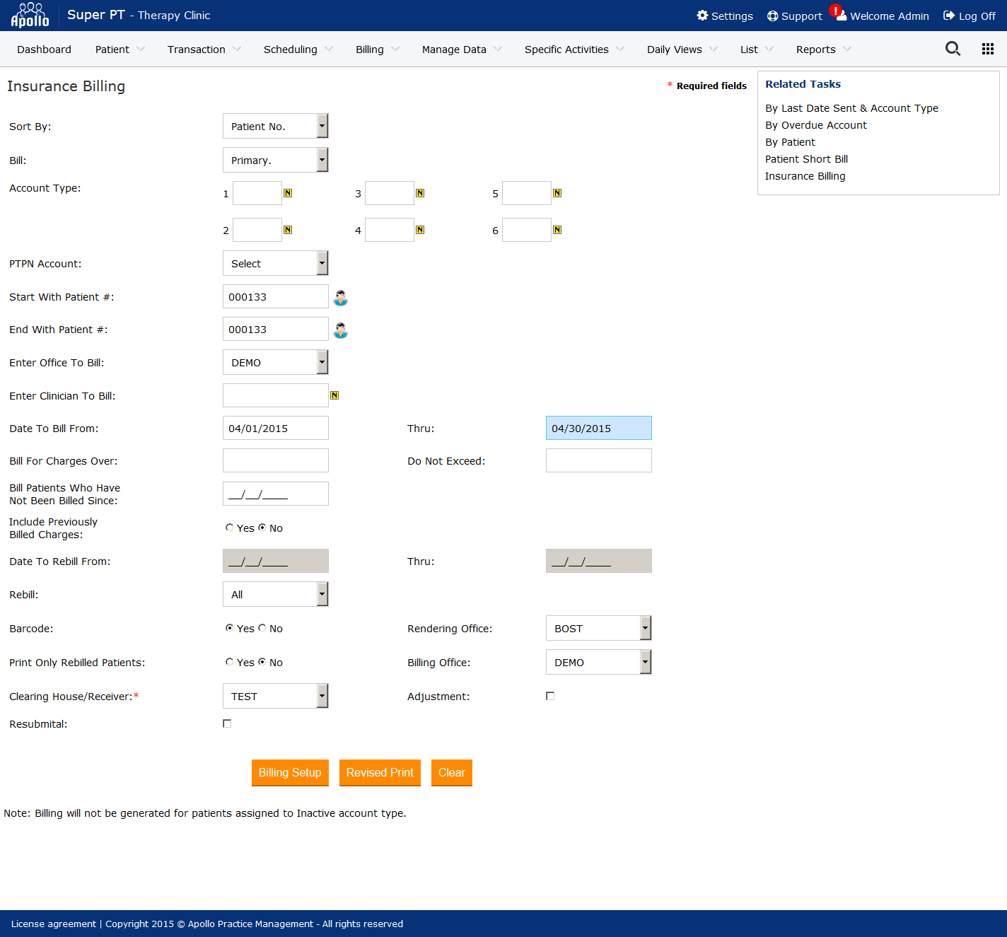This screenshot has width=1007, height=937.
Task: Click the yellow N icon next to Enter Clinician To Bill
Action: (334, 395)
